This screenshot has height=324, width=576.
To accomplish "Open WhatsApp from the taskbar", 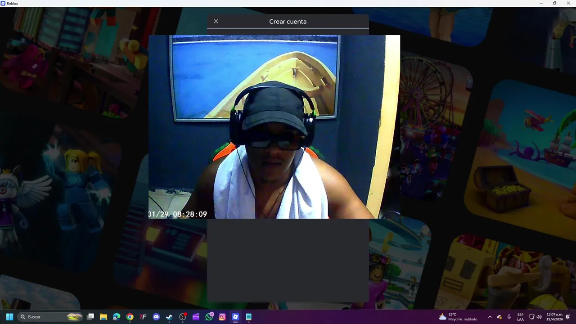I will [x=209, y=317].
